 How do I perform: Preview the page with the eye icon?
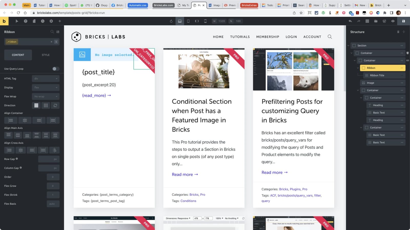393,21
